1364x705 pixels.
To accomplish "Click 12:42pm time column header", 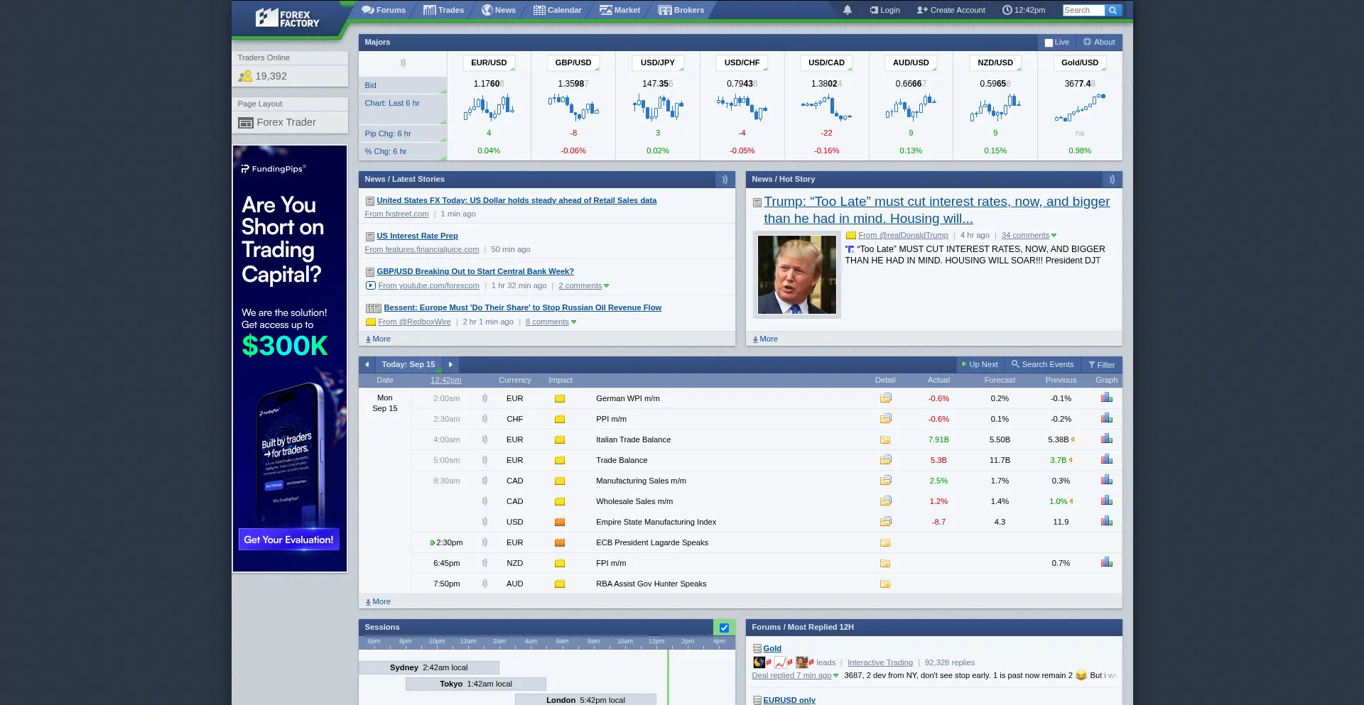I will (445, 380).
